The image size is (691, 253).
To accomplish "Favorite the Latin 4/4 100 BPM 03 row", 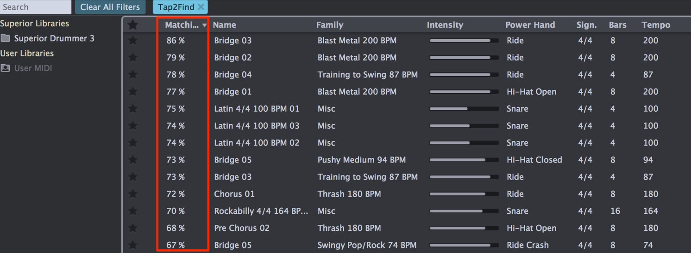I will [133, 126].
